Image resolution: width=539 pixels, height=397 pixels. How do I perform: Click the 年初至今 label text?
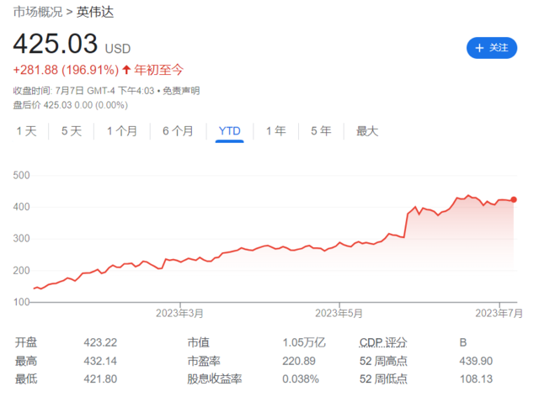[x=159, y=70]
